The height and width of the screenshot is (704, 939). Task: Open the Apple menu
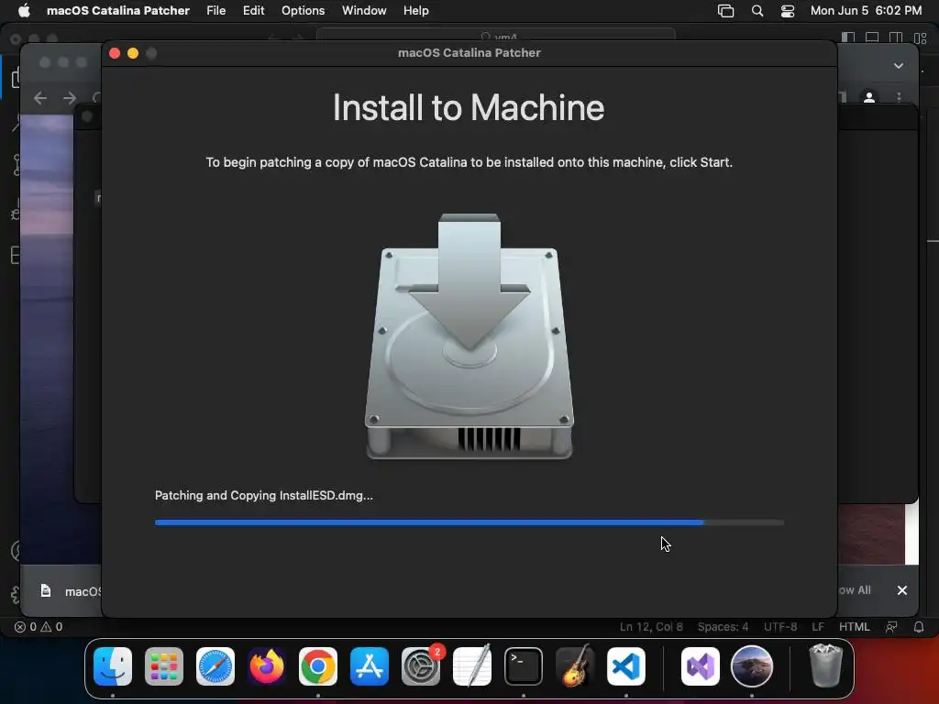24,11
